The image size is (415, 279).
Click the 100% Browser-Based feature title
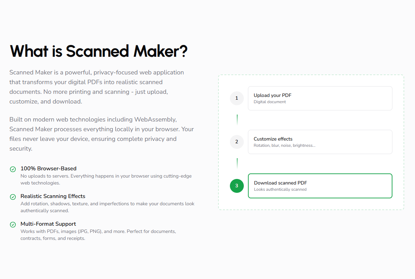click(49, 169)
